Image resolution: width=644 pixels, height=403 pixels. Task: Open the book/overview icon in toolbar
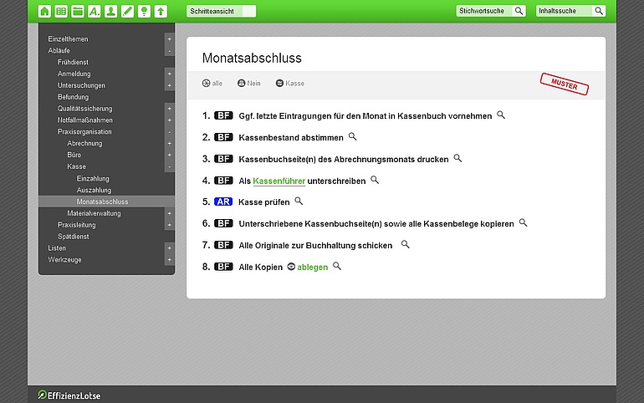[x=61, y=11]
